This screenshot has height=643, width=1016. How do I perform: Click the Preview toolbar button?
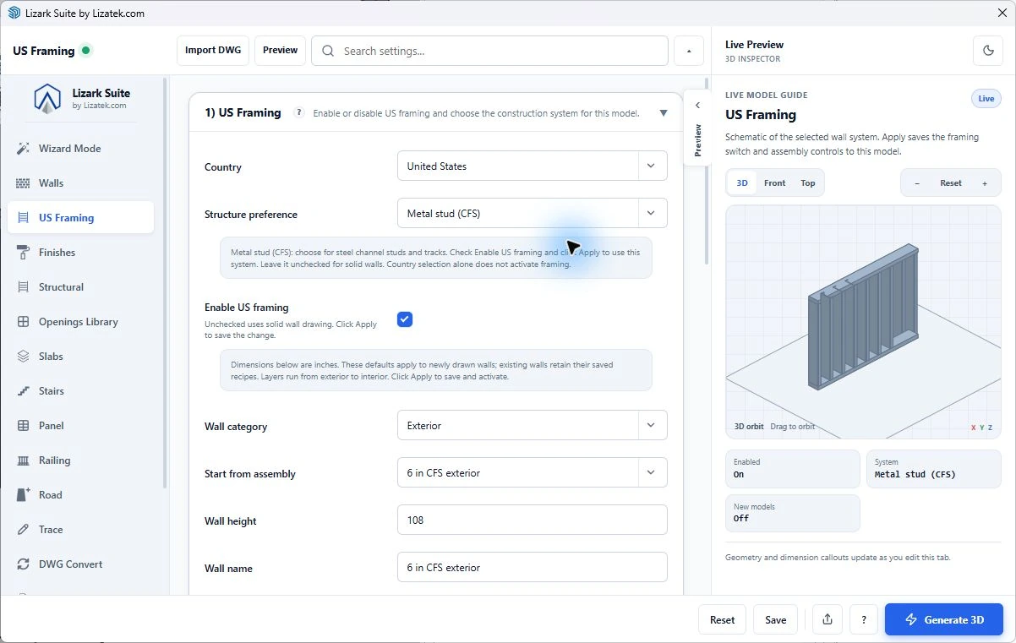(280, 51)
